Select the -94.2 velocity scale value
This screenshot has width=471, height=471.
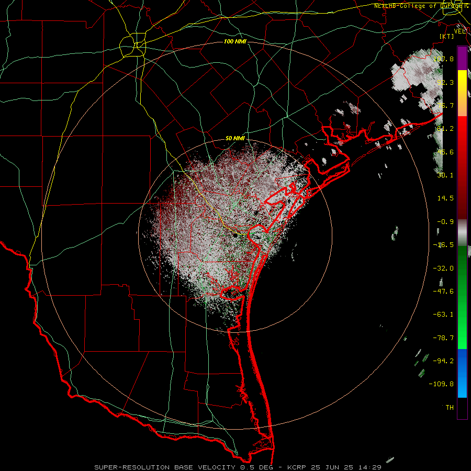tap(443, 361)
